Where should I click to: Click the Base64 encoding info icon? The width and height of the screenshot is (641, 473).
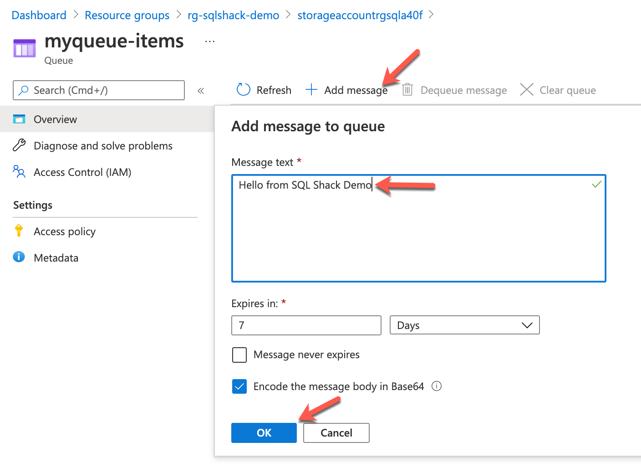pos(437,386)
